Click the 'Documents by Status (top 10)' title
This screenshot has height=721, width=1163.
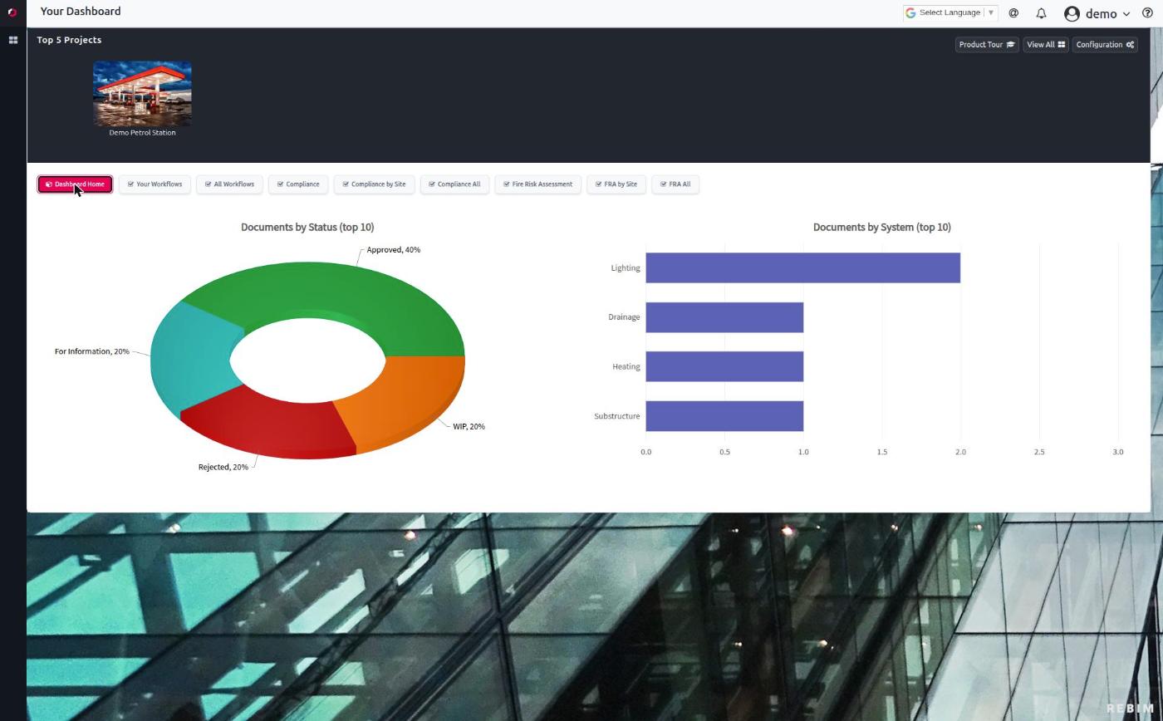[307, 228]
